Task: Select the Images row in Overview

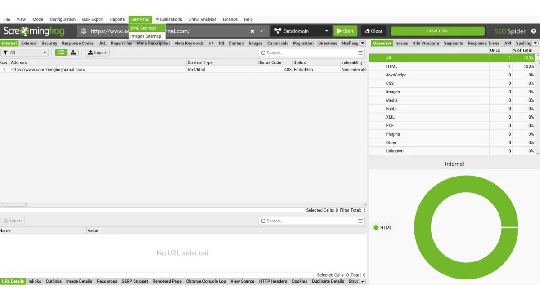Action: [452, 92]
